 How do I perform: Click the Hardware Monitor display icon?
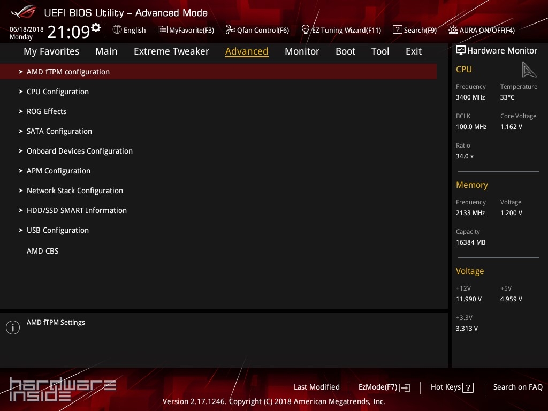461,51
